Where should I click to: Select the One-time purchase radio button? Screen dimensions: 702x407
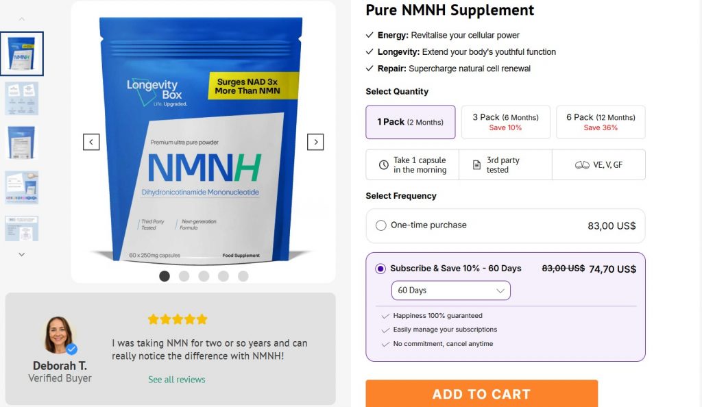[381, 225]
